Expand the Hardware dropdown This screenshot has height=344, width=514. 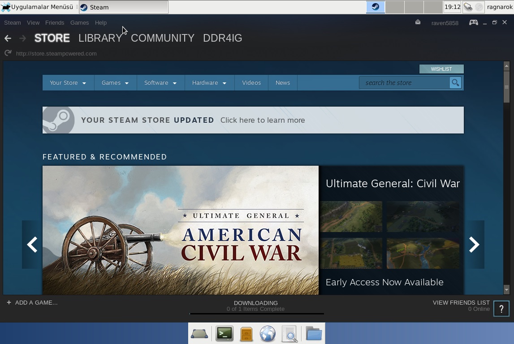[209, 82]
